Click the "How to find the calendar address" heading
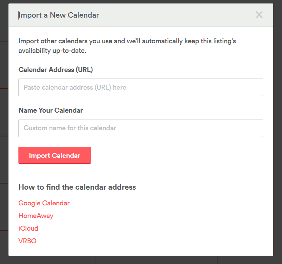282x264 pixels. point(77,187)
